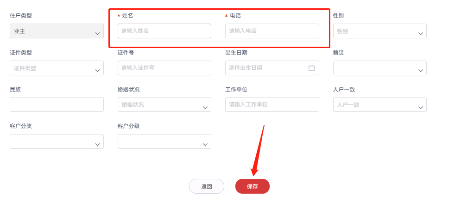Select the 证件号 ID number field

pos(164,68)
